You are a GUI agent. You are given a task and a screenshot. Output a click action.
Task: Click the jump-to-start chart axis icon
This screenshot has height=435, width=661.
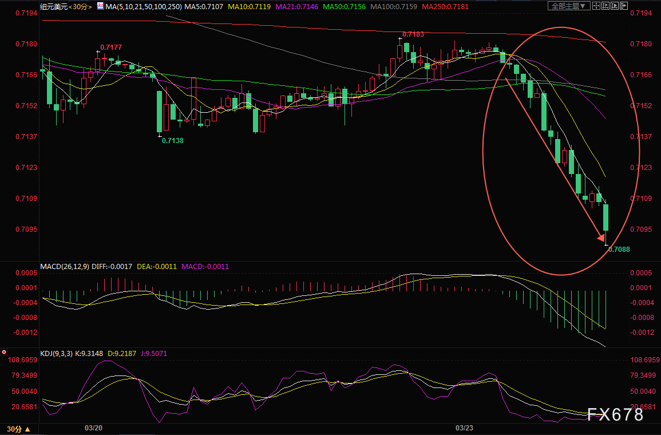coord(605,6)
